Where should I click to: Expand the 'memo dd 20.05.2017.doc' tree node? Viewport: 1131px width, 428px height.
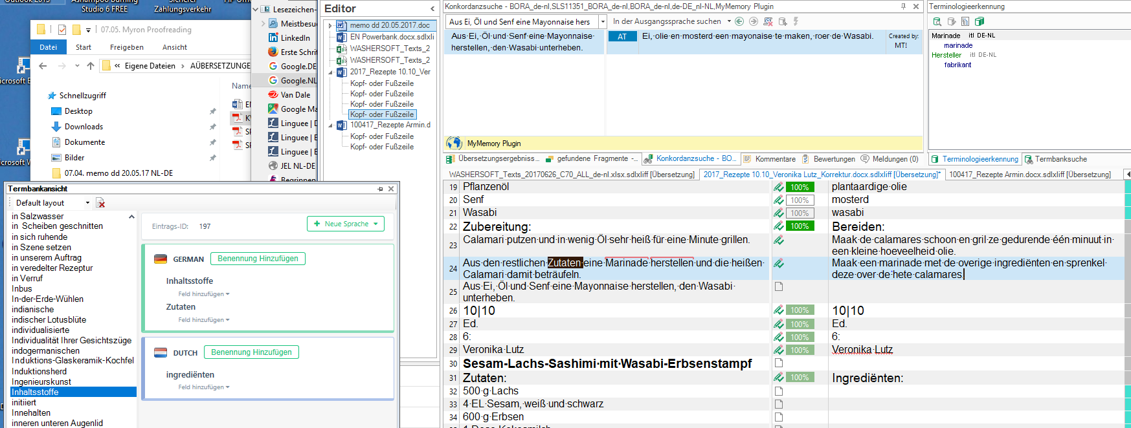(x=331, y=25)
